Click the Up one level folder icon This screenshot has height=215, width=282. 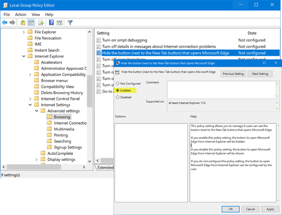23,23
